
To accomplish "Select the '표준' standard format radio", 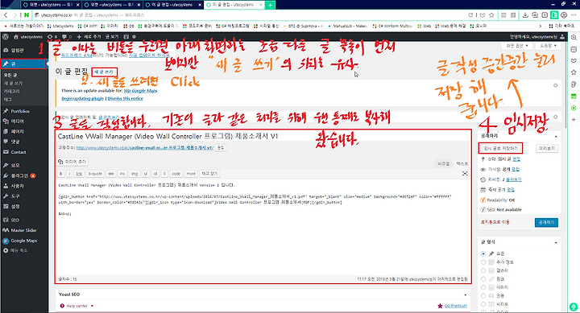I will (483, 254).
